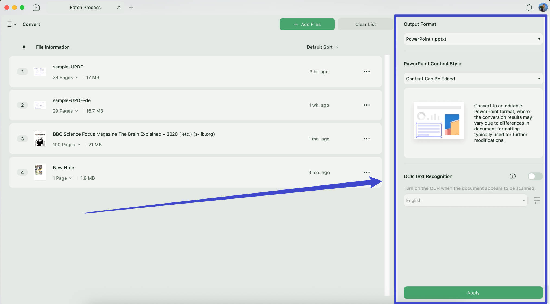Click the Convert heading label
550x304 pixels.
click(x=31, y=24)
